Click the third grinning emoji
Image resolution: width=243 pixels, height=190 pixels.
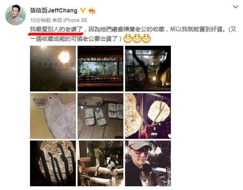[146, 38]
